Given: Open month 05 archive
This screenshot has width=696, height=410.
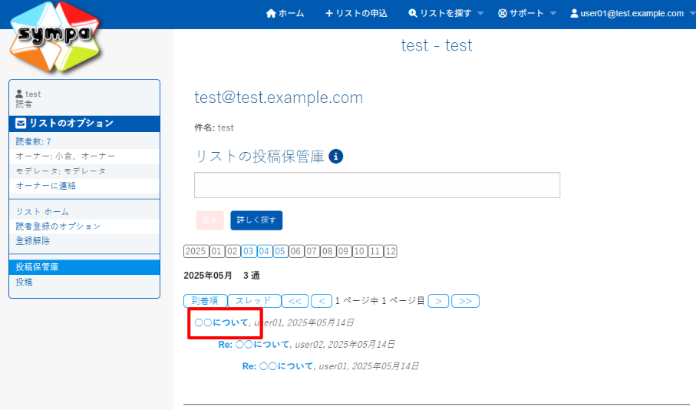Looking at the screenshot, I should pyautogui.click(x=280, y=251).
